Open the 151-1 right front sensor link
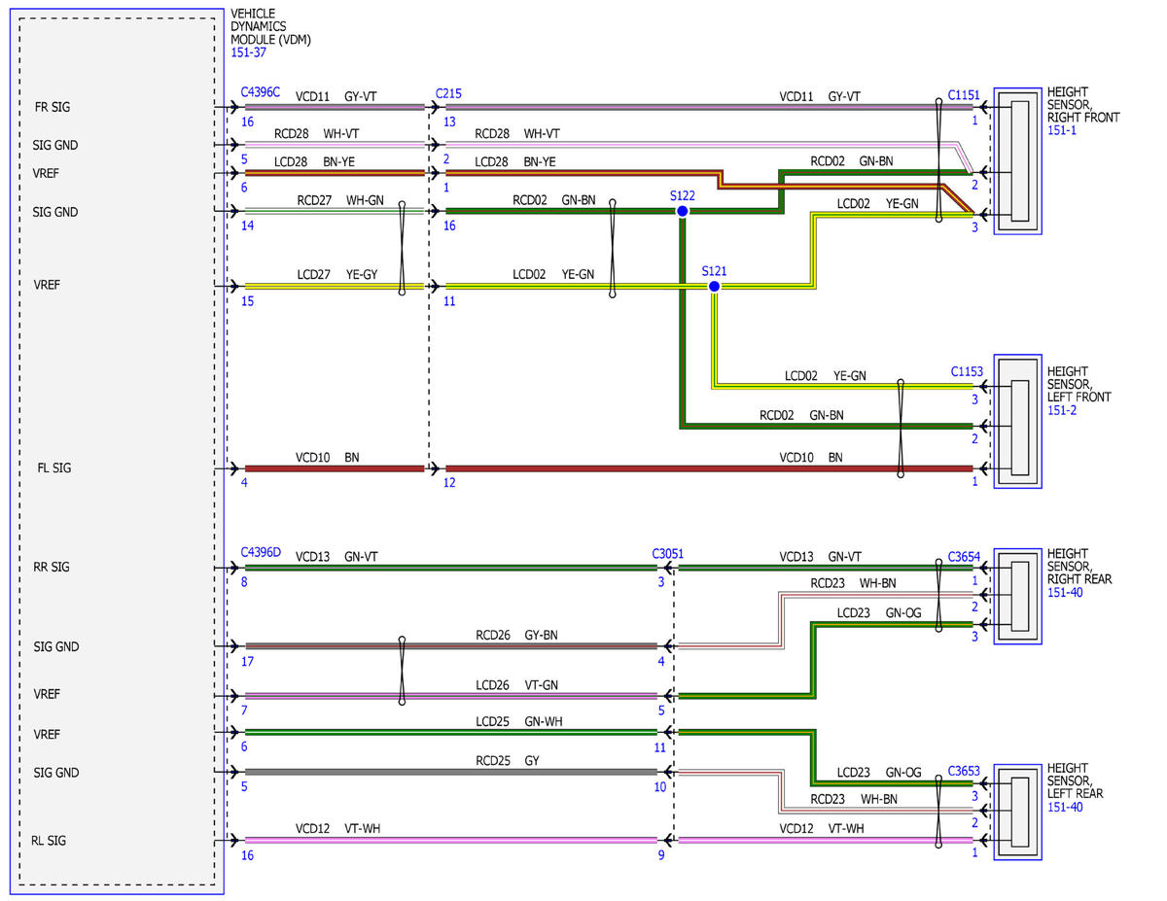 pos(1062,130)
